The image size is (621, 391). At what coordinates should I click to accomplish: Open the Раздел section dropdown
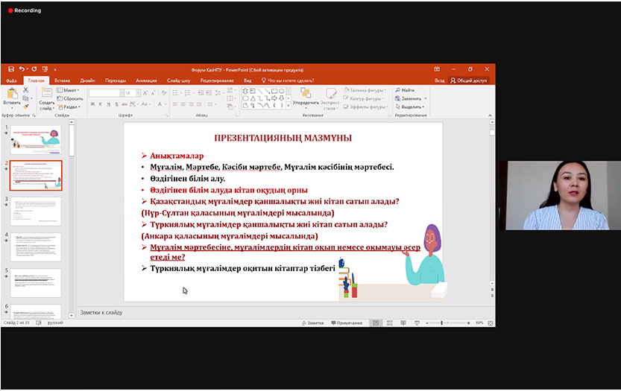72,107
